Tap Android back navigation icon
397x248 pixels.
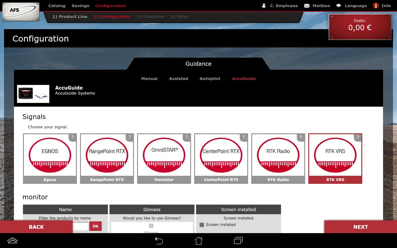(159, 241)
